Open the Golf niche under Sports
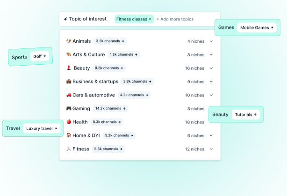The width and height of the screenshot is (287, 196). tap(40, 56)
